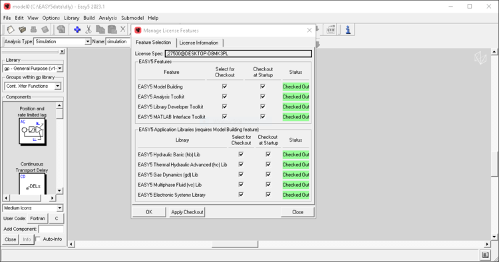Click the blue plus add component icon

(x=77, y=29)
